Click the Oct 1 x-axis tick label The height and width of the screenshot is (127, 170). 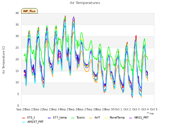[x=118, y=109]
